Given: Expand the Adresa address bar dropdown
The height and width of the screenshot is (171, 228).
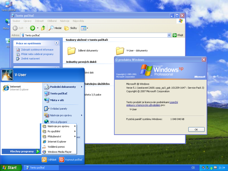Looking at the screenshot, I should (169, 35).
